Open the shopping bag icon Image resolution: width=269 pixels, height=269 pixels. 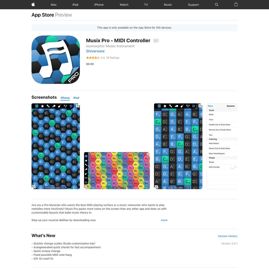pyautogui.click(x=236, y=5)
